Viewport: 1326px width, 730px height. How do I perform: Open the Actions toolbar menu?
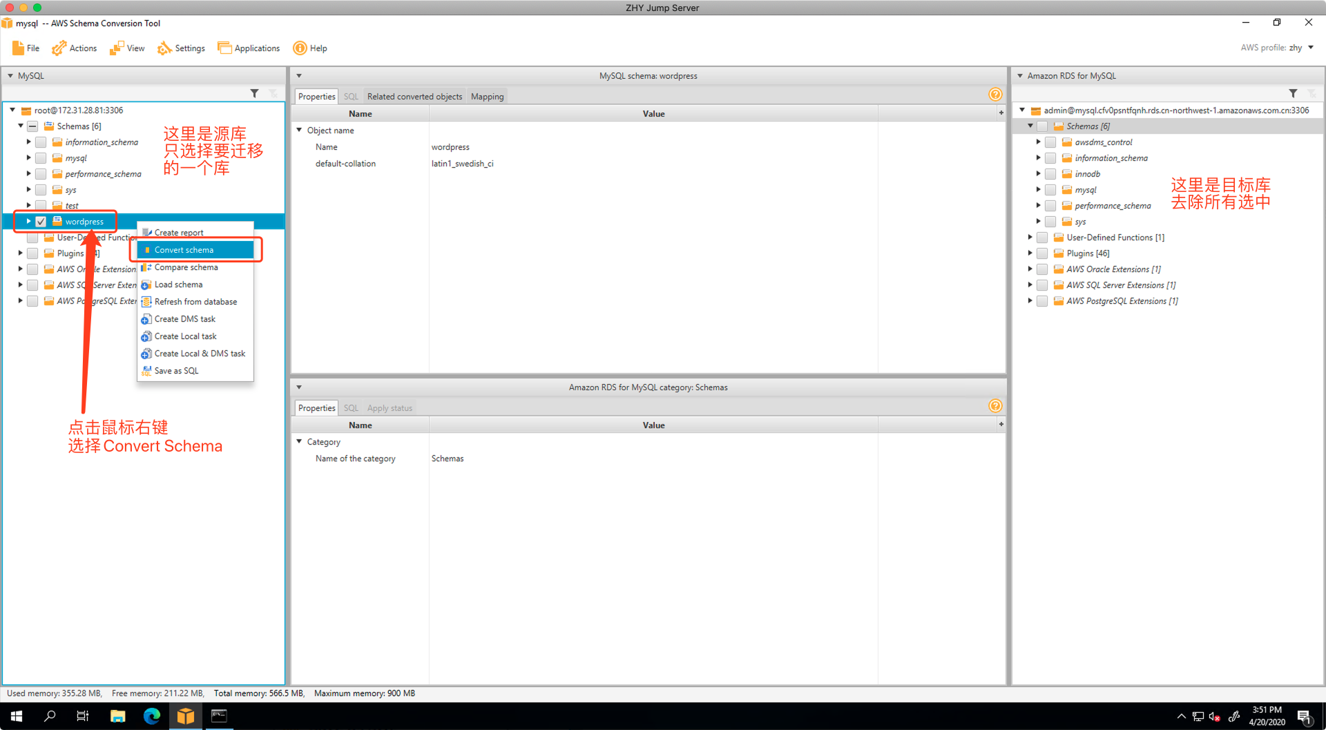point(75,48)
